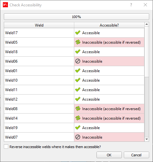153x162 pixels.
Task: Click the vertical scrollbar thumb in the weld list
Action: [147, 52]
